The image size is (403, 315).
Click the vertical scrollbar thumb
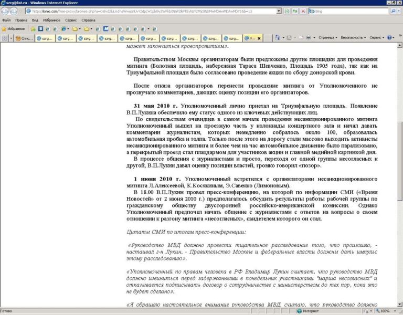pyautogui.click(x=400, y=161)
